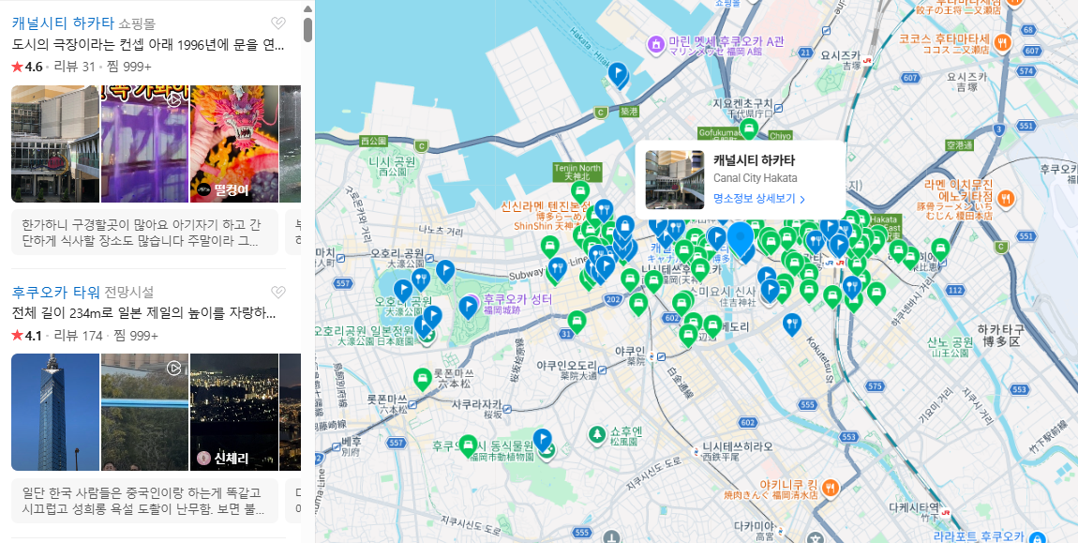This screenshot has height=543, width=1078.
Task: Click the blue flag pin on harbor pier
Action: (x=618, y=74)
